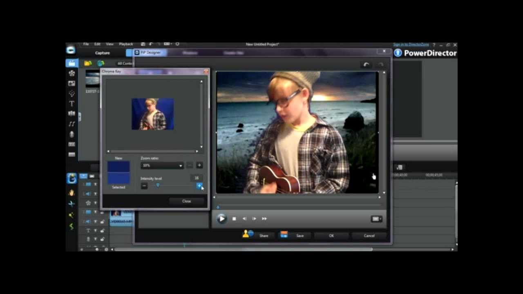Click Close in Chroma Key dialog
This screenshot has height=294, width=523.
point(186,201)
